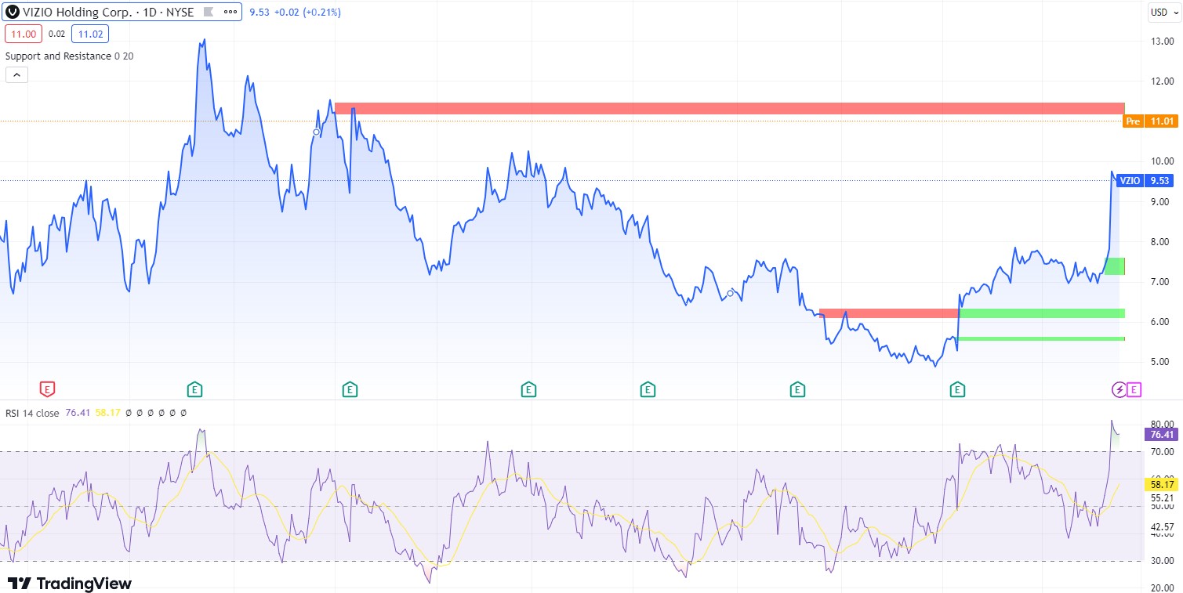The image size is (1183, 593).
Task: Click the red 11.00 sell price button
Action: (22, 34)
